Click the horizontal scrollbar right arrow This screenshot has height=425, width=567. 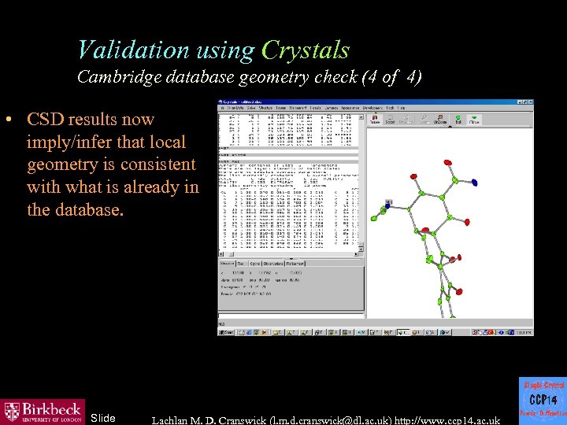[356, 254]
